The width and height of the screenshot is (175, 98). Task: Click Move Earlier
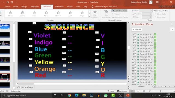coord(161,14)
